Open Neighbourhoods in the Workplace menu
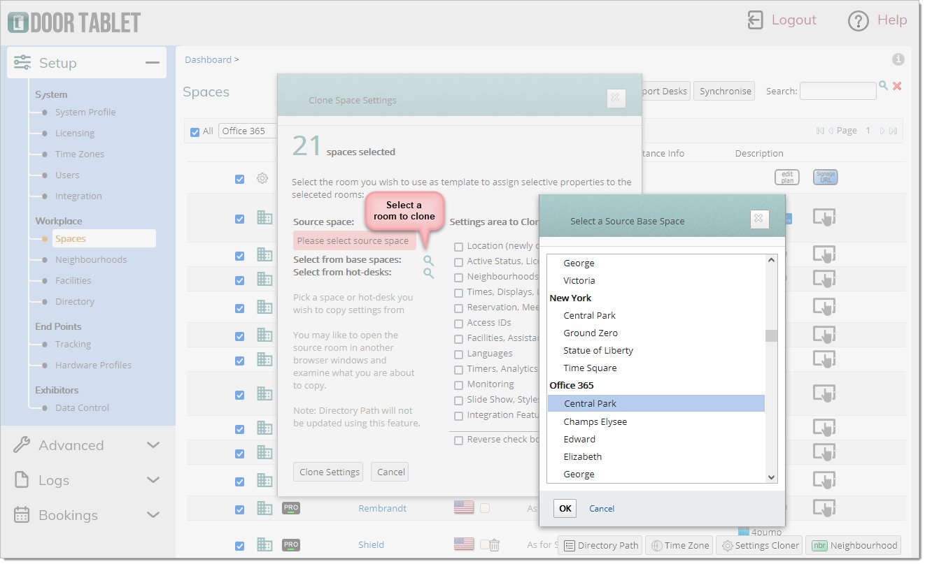The width and height of the screenshot is (925, 564). coord(91,259)
